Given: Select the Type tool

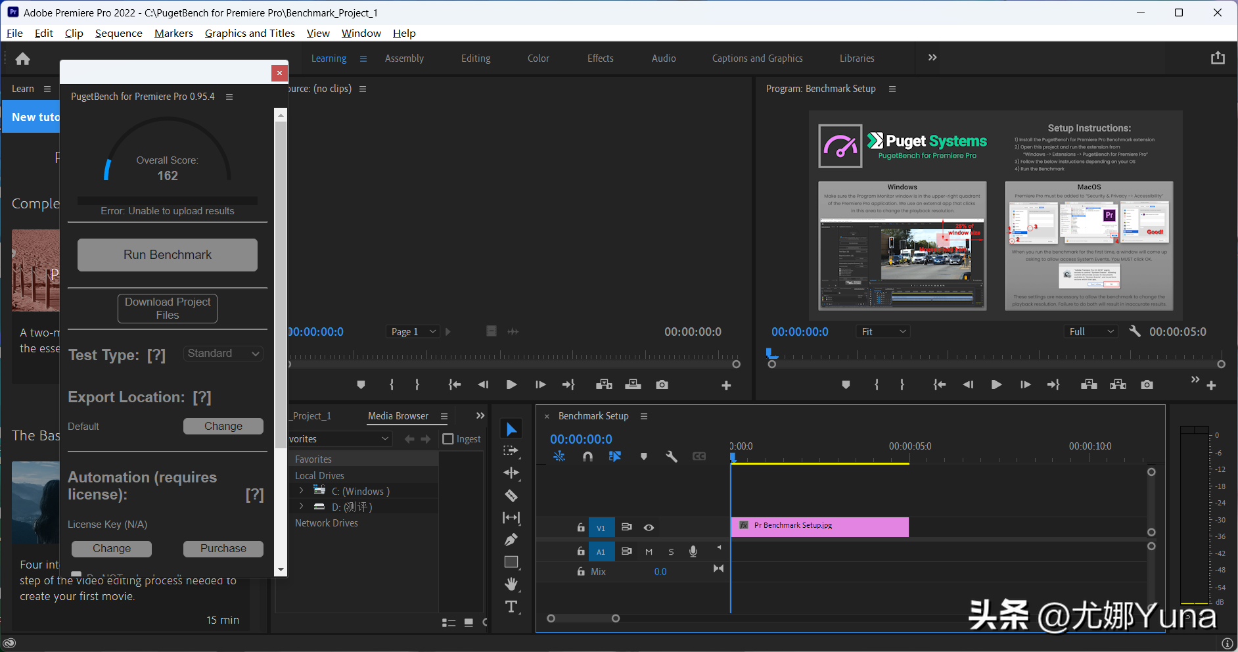Looking at the screenshot, I should [511, 606].
